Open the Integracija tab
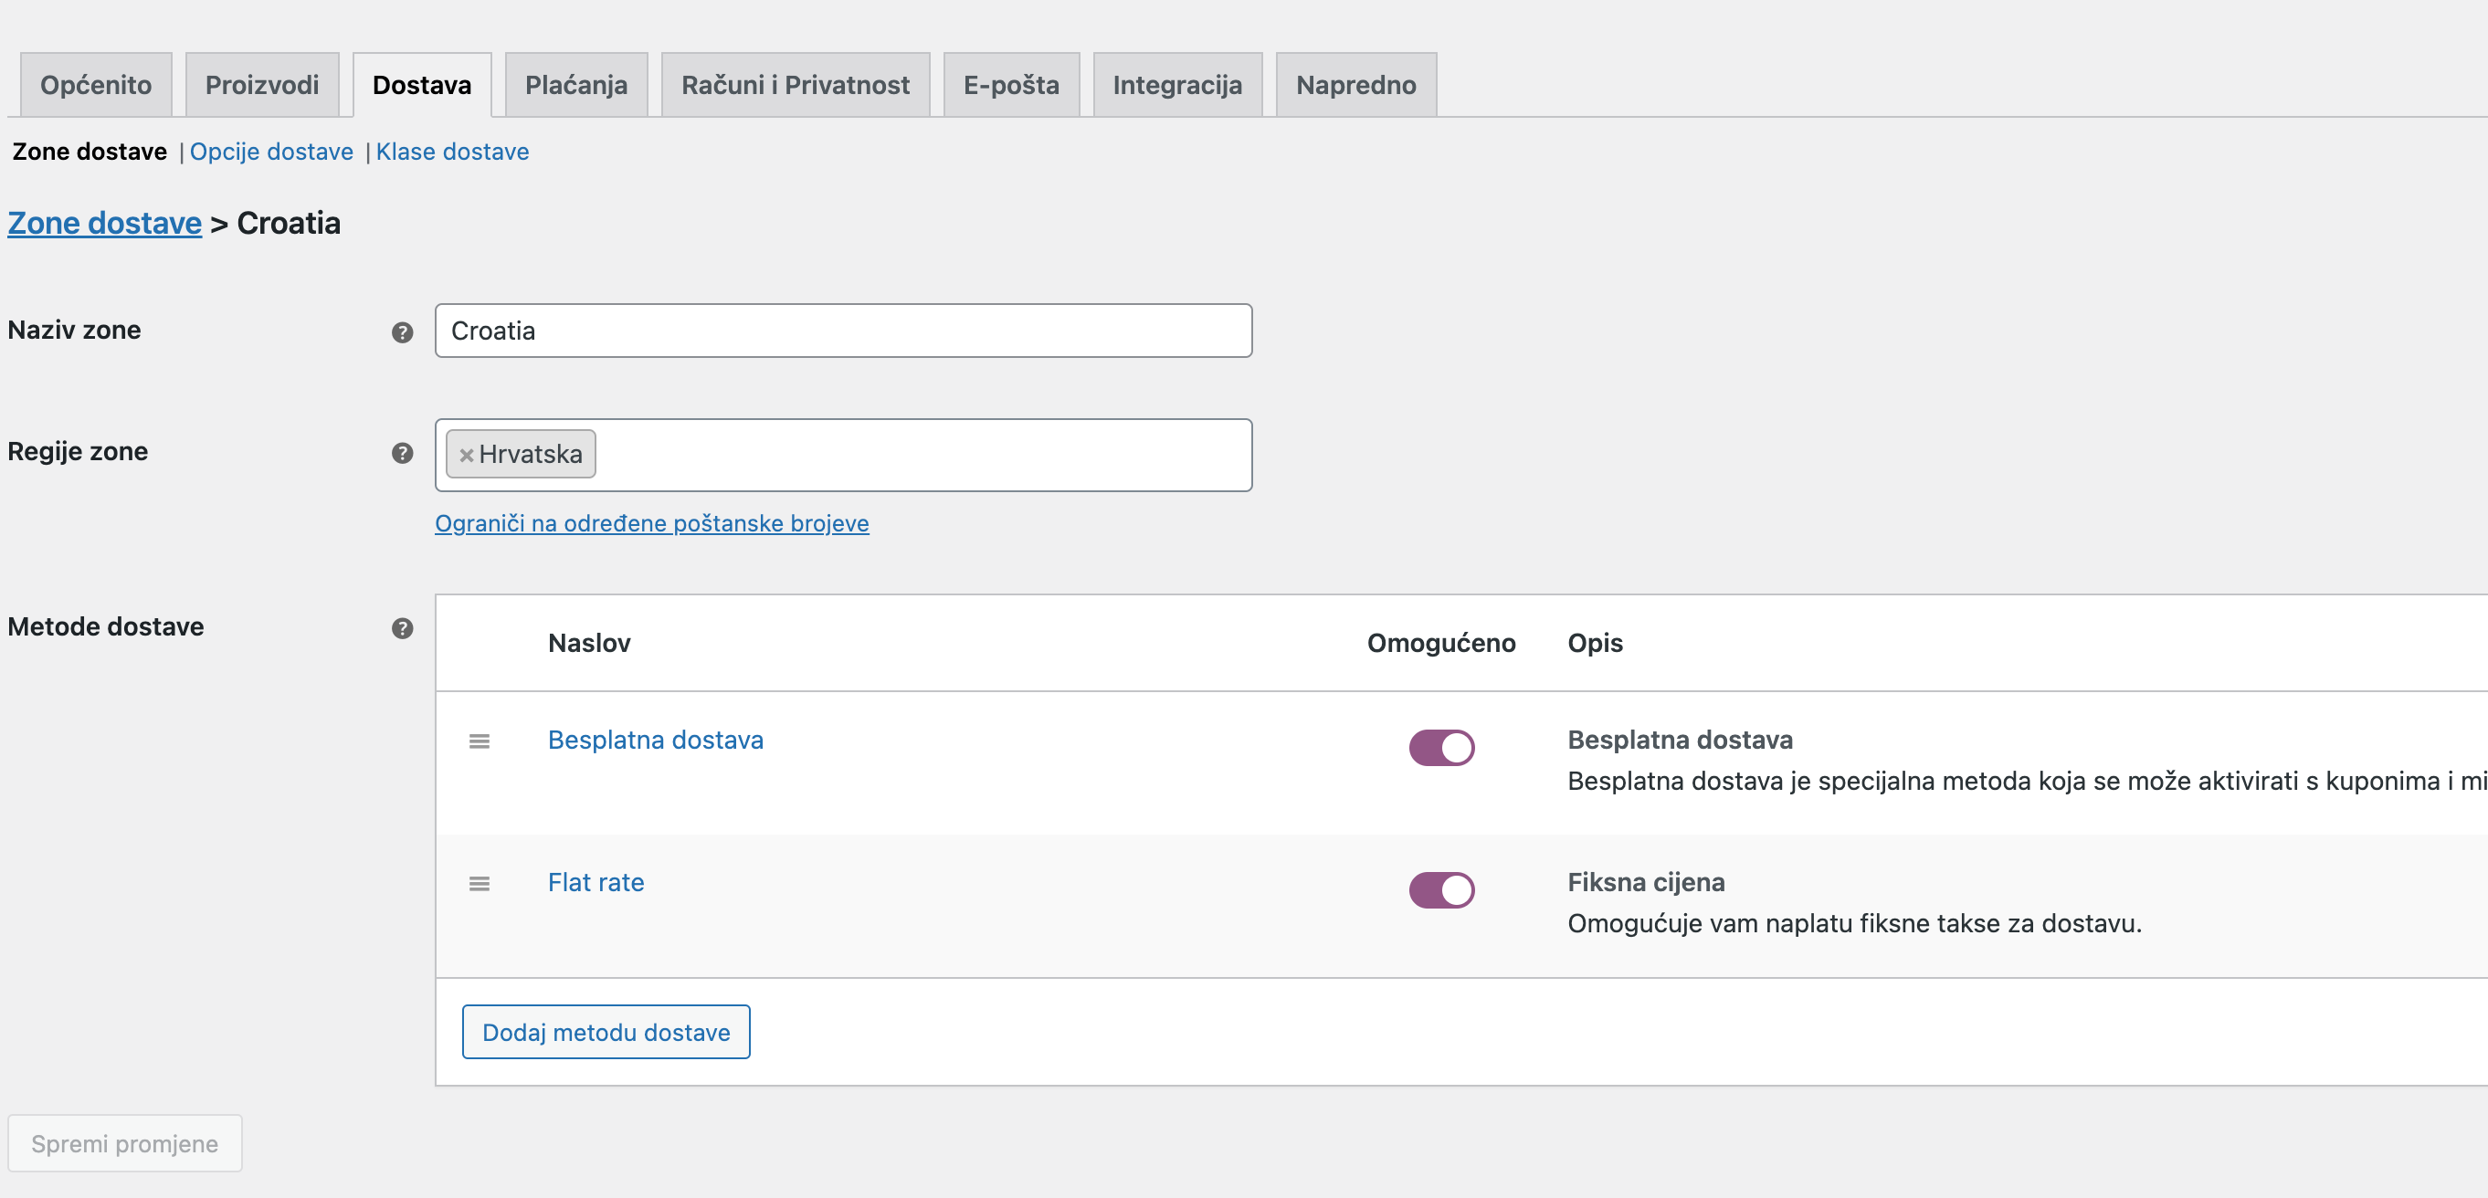 [x=1177, y=85]
